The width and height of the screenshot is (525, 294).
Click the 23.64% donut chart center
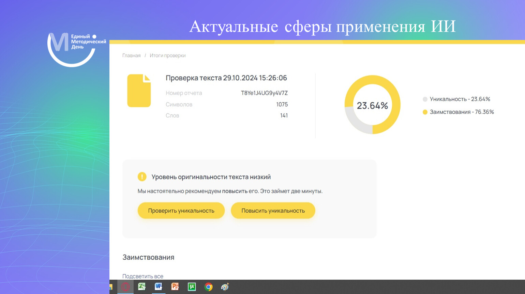point(372,105)
